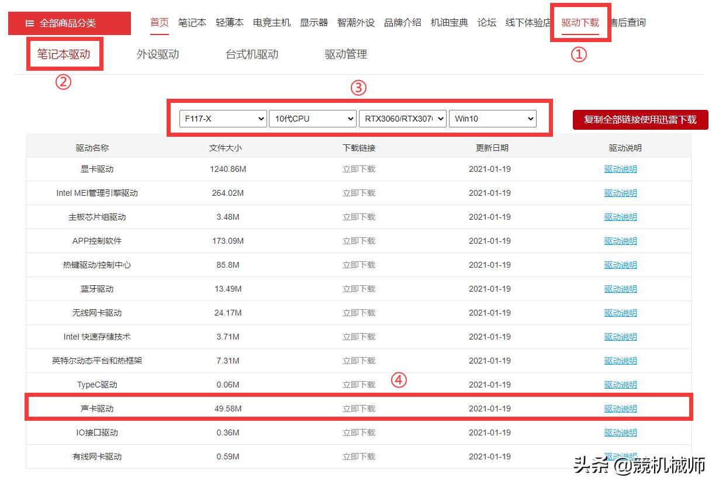Open the 10代CPU processor dropdown
Viewport: 719px width, 488px height.
coord(312,118)
